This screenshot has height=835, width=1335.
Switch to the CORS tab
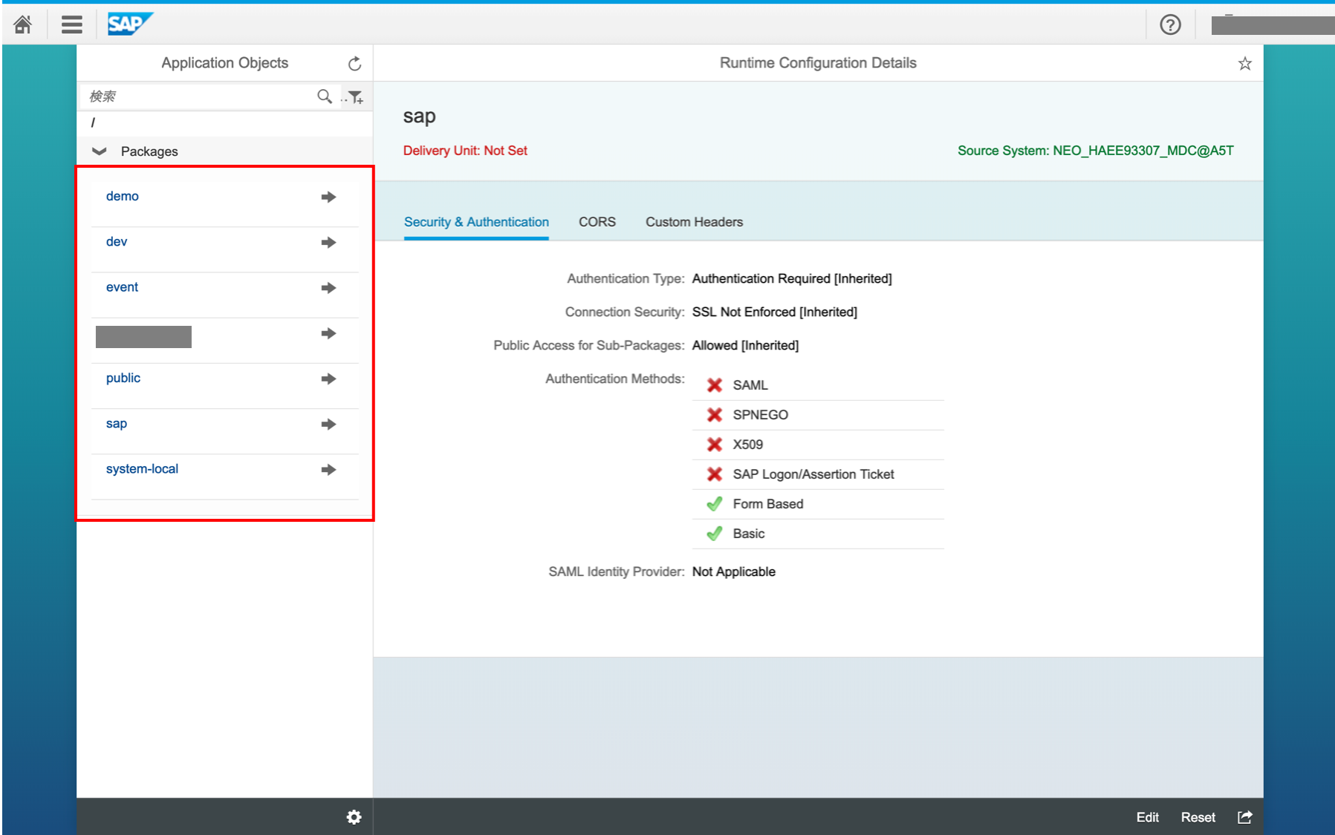[x=597, y=221]
